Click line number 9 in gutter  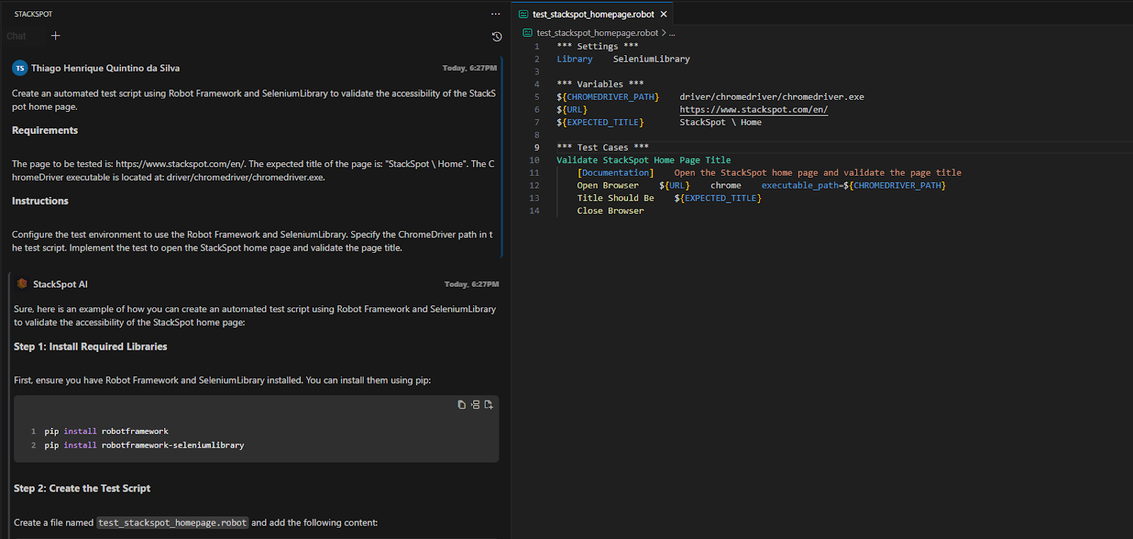[536, 147]
